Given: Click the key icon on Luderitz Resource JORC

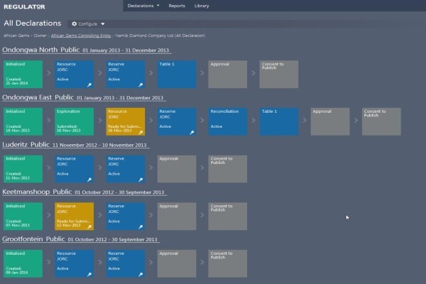Looking at the screenshot, I should [89, 180].
